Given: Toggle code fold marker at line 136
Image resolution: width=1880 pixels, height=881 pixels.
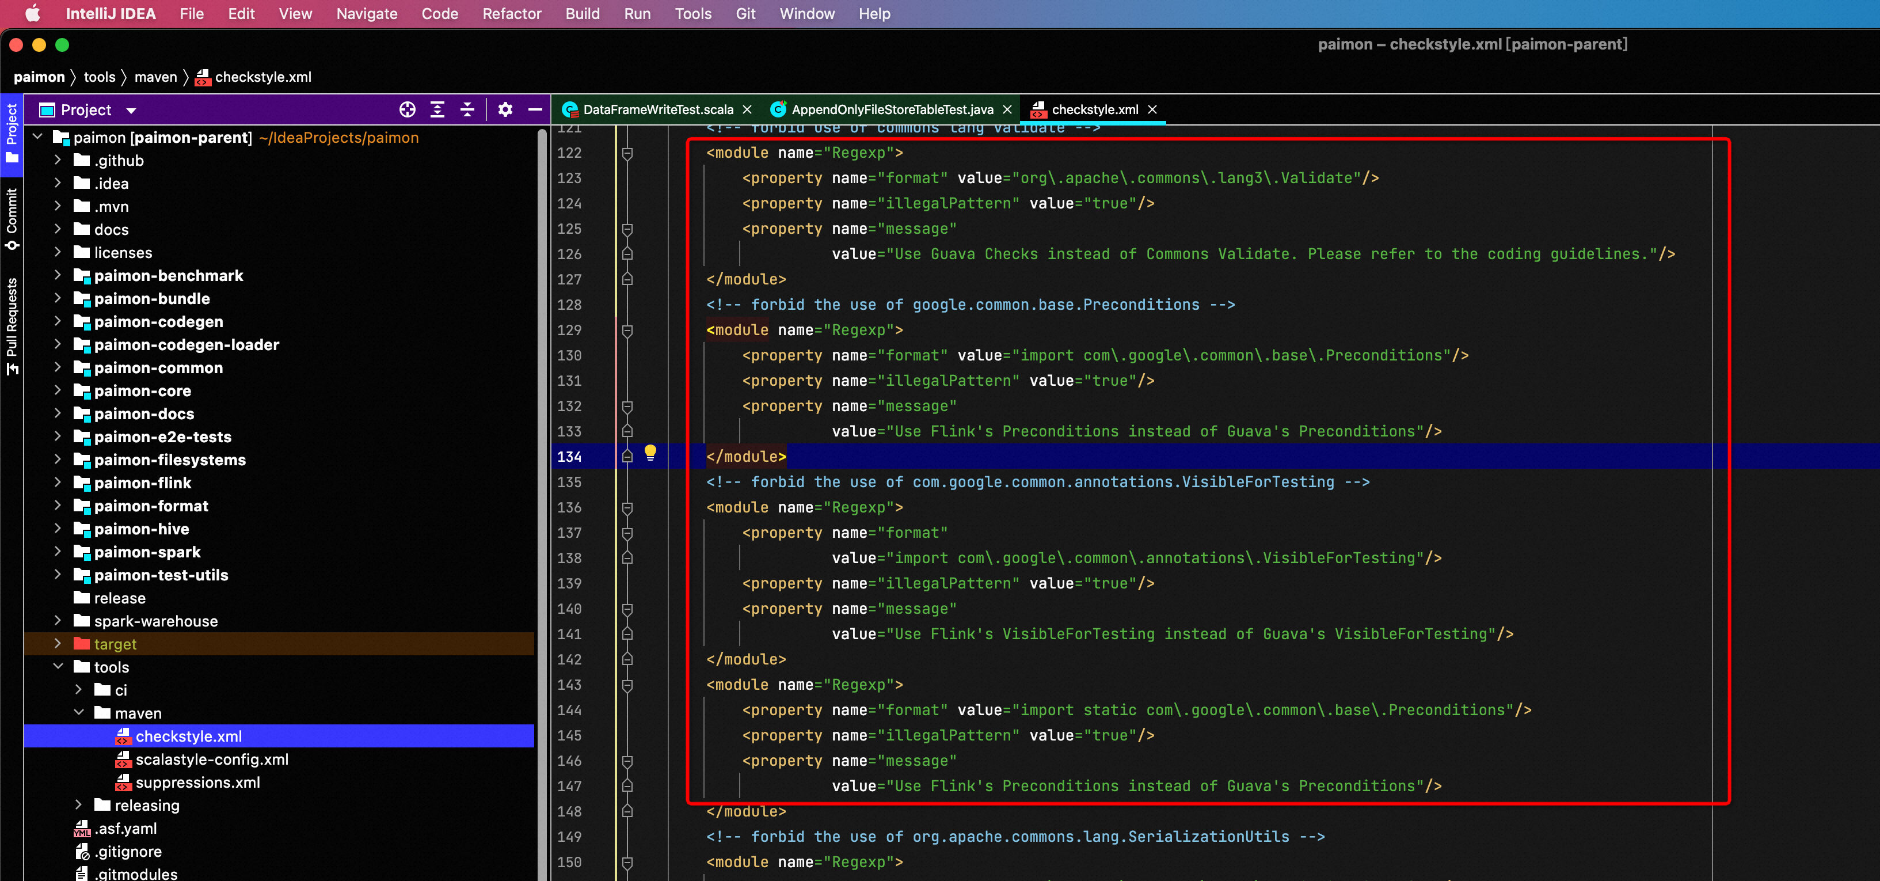Looking at the screenshot, I should (627, 507).
